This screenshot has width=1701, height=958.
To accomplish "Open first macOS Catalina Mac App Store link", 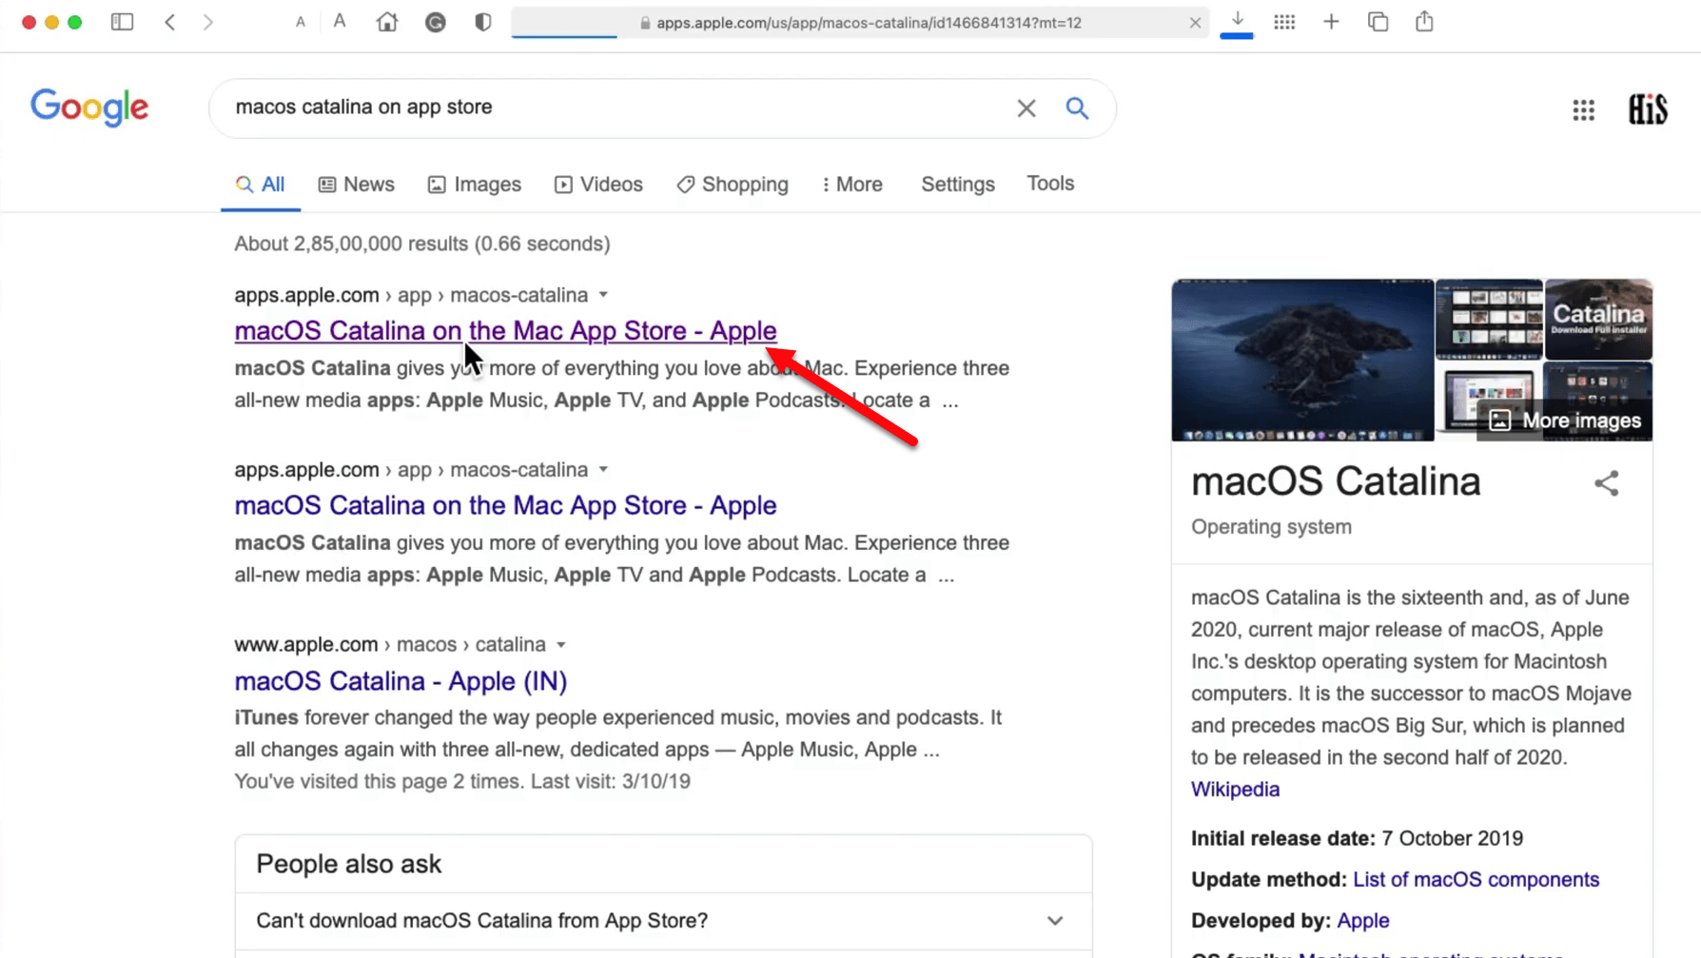I will tap(505, 331).
